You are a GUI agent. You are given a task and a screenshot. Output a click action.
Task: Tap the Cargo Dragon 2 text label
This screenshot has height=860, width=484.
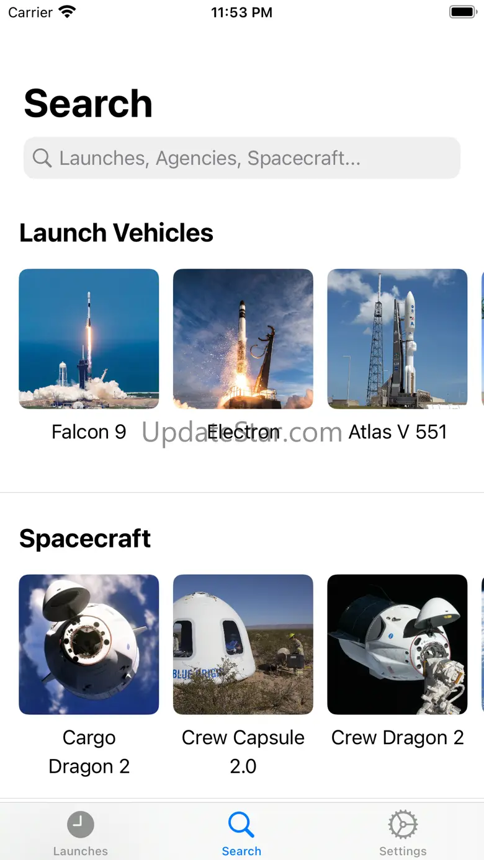tap(89, 752)
